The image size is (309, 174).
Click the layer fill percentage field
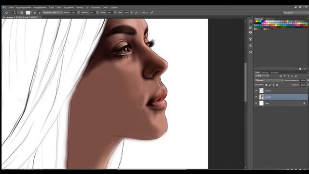(x=303, y=85)
